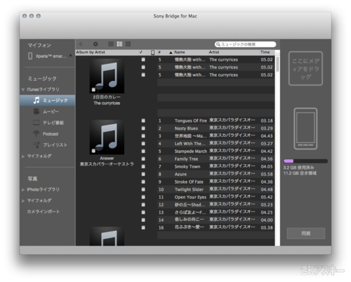The width and height of the screenshot is (351, 282).
Task: Open カメラインポート in the sidebar
Action: click(x=43, y=212)
